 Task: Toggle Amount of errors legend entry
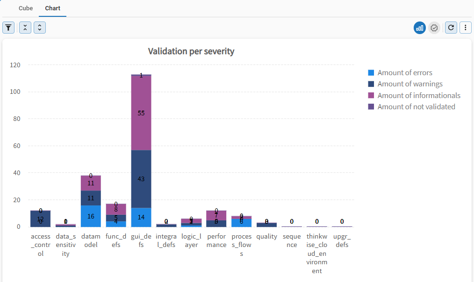400,73
